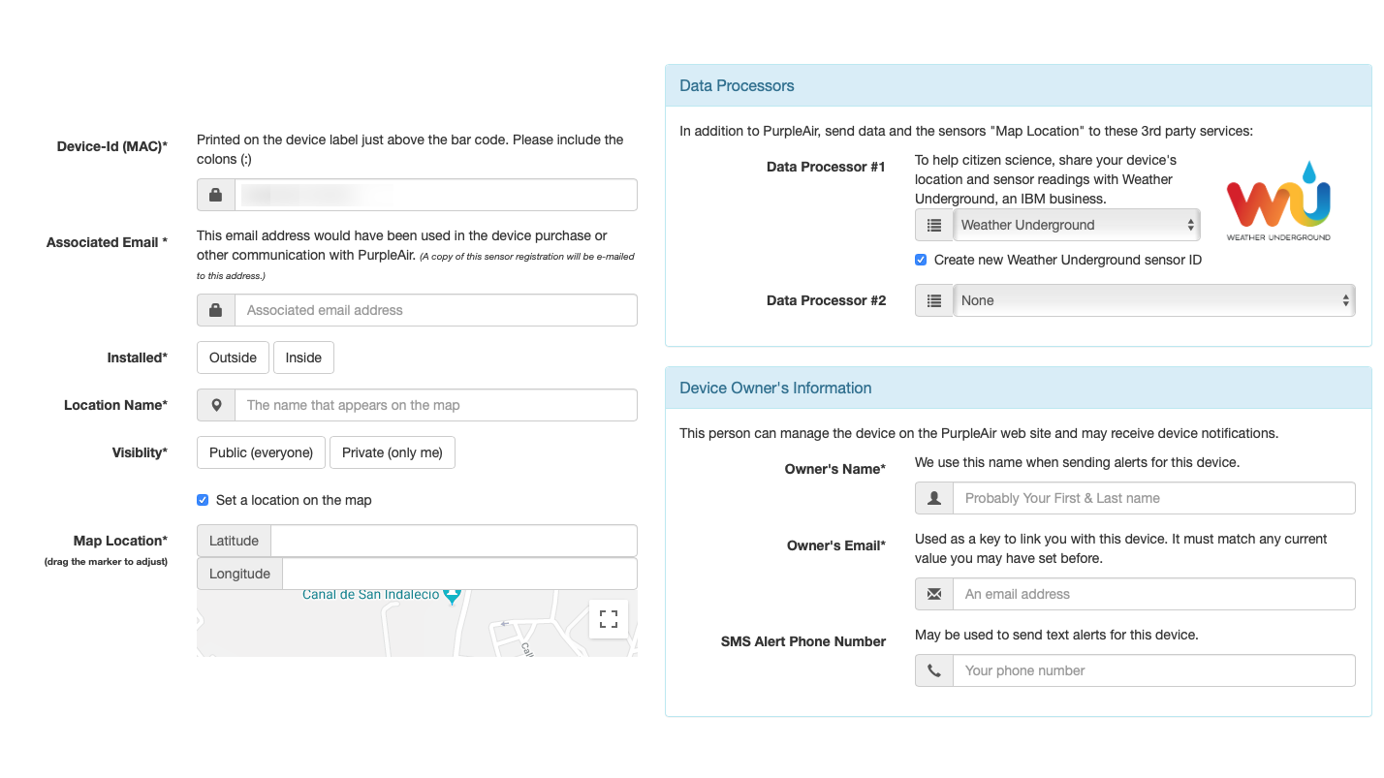Click the Associated email address field
The image size is (1384, 778).
[436, 310]
